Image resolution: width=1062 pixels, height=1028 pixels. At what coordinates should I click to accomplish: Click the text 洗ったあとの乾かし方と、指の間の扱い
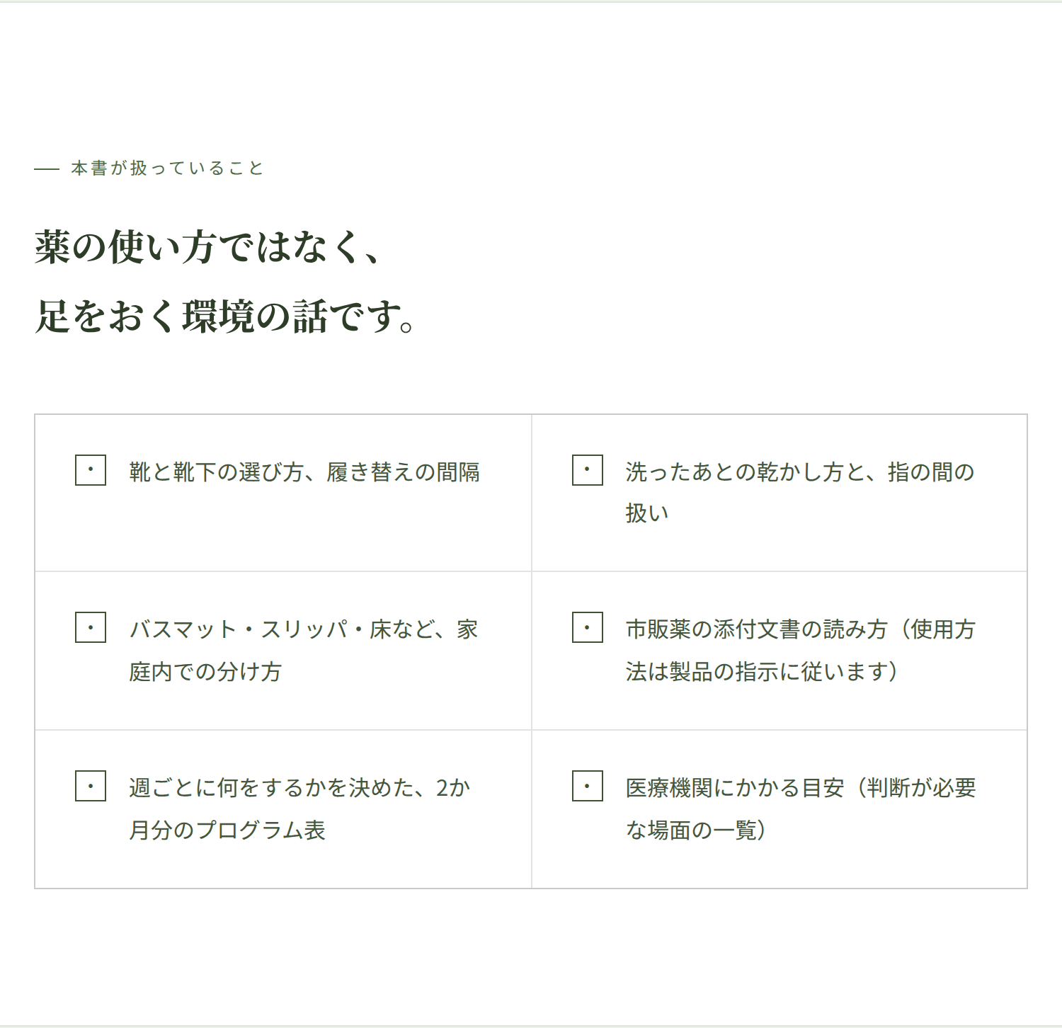(800, 493)
